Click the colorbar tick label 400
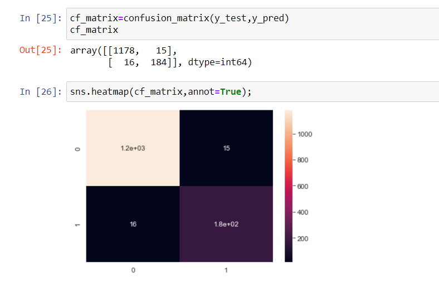439x287 pixels. pos(303,212)
